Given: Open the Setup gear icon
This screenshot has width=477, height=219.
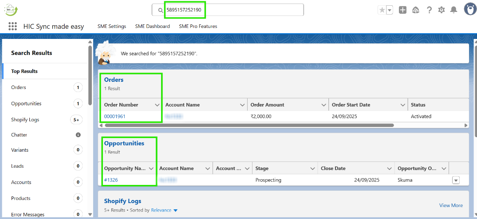Looking at the screenshot, I should [x=441, y=10].
